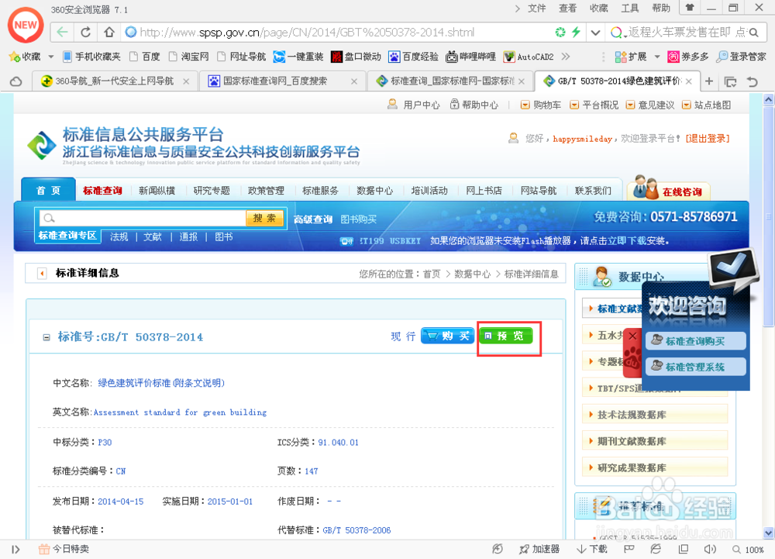The image size is (775, 559).
Task: Open the 文件 menu
Action: click(x=537, y=8)
